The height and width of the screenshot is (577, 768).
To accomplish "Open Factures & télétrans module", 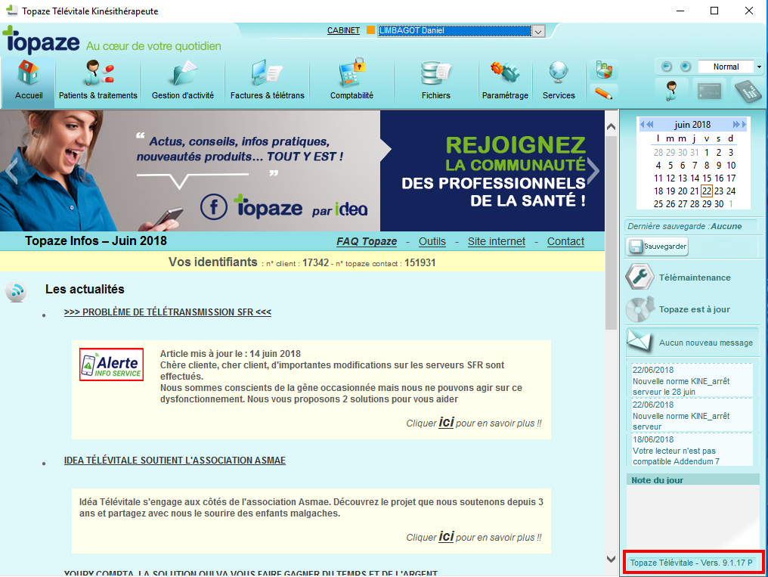I will pos(268,80).
